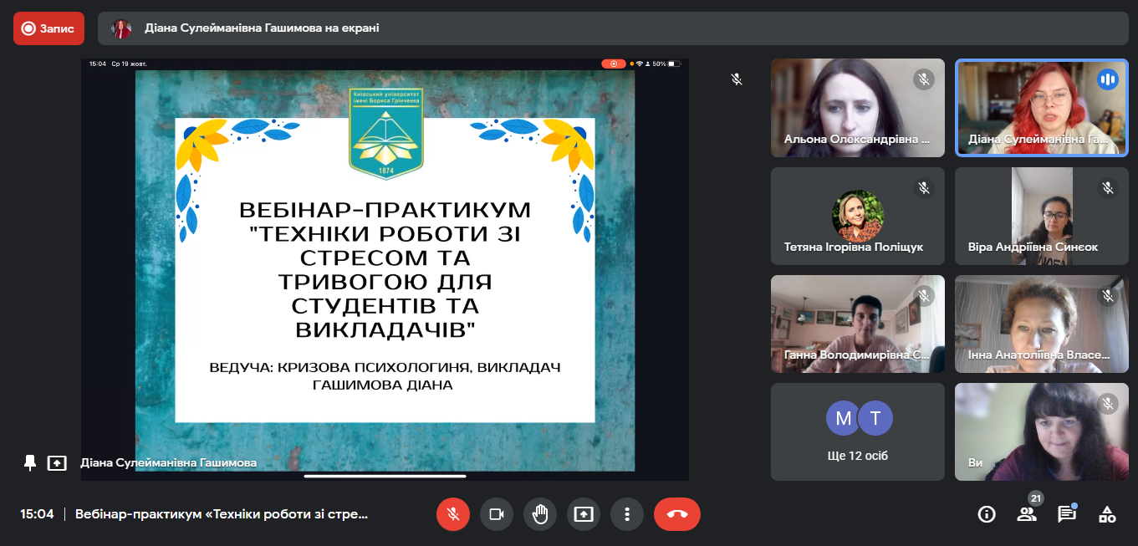The image size is (1138, 546).
Task: Show the participants list panel
Action: click(1027, 514)
